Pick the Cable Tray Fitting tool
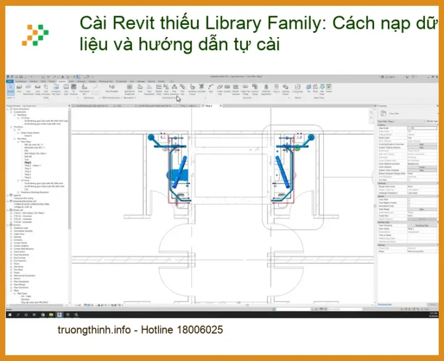The height and width of the screenshot is (361, 444). [x=246, y=89]
